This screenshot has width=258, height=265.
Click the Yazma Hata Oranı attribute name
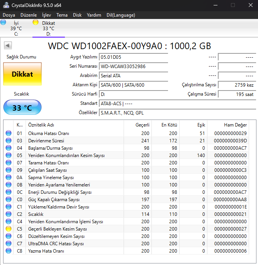pyautogui.click(x=46, y=251)
